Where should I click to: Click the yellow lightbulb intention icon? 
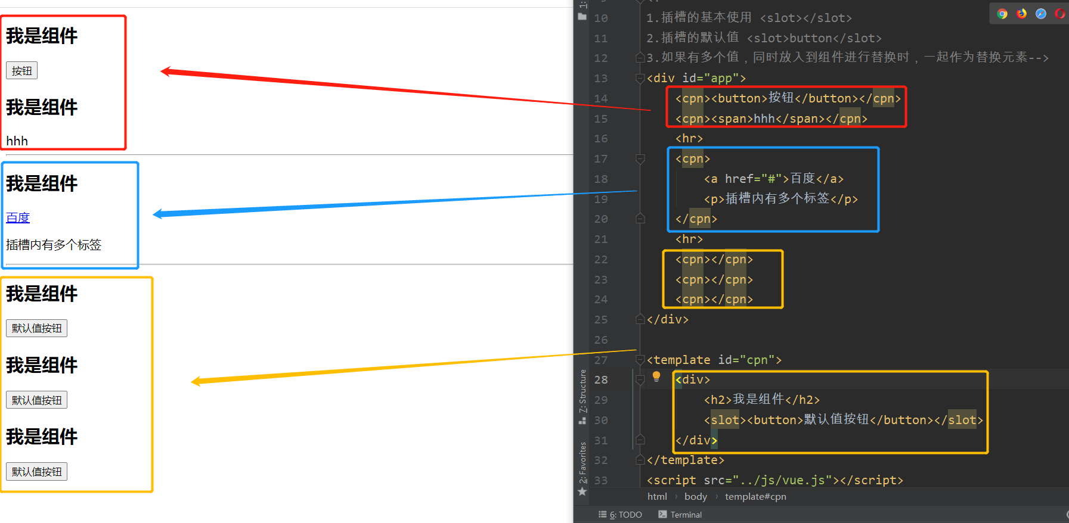tap(656, 376)
